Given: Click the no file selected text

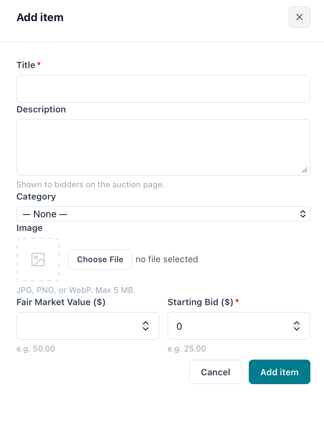Looking at the screenshot, I should click(x=166, y=259).
